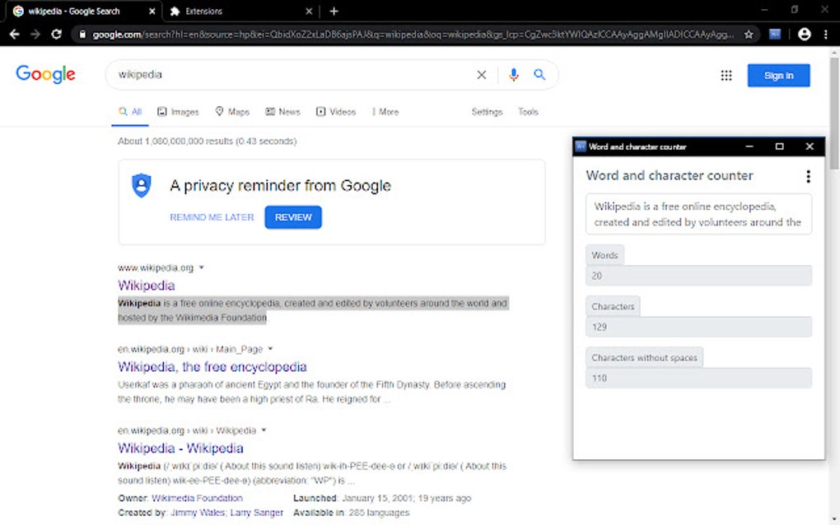Click the voice search microphone icon
Image resolution: width=840 pixels, height=525 pixels.
[x=514, y=75]
